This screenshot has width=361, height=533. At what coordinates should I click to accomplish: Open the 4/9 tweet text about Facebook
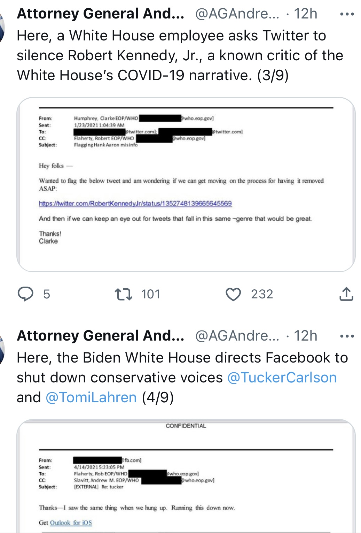tap(182, 378)
